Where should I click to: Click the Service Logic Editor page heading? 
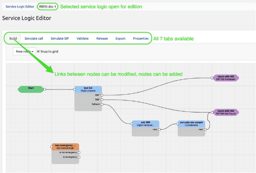point(26,18)
